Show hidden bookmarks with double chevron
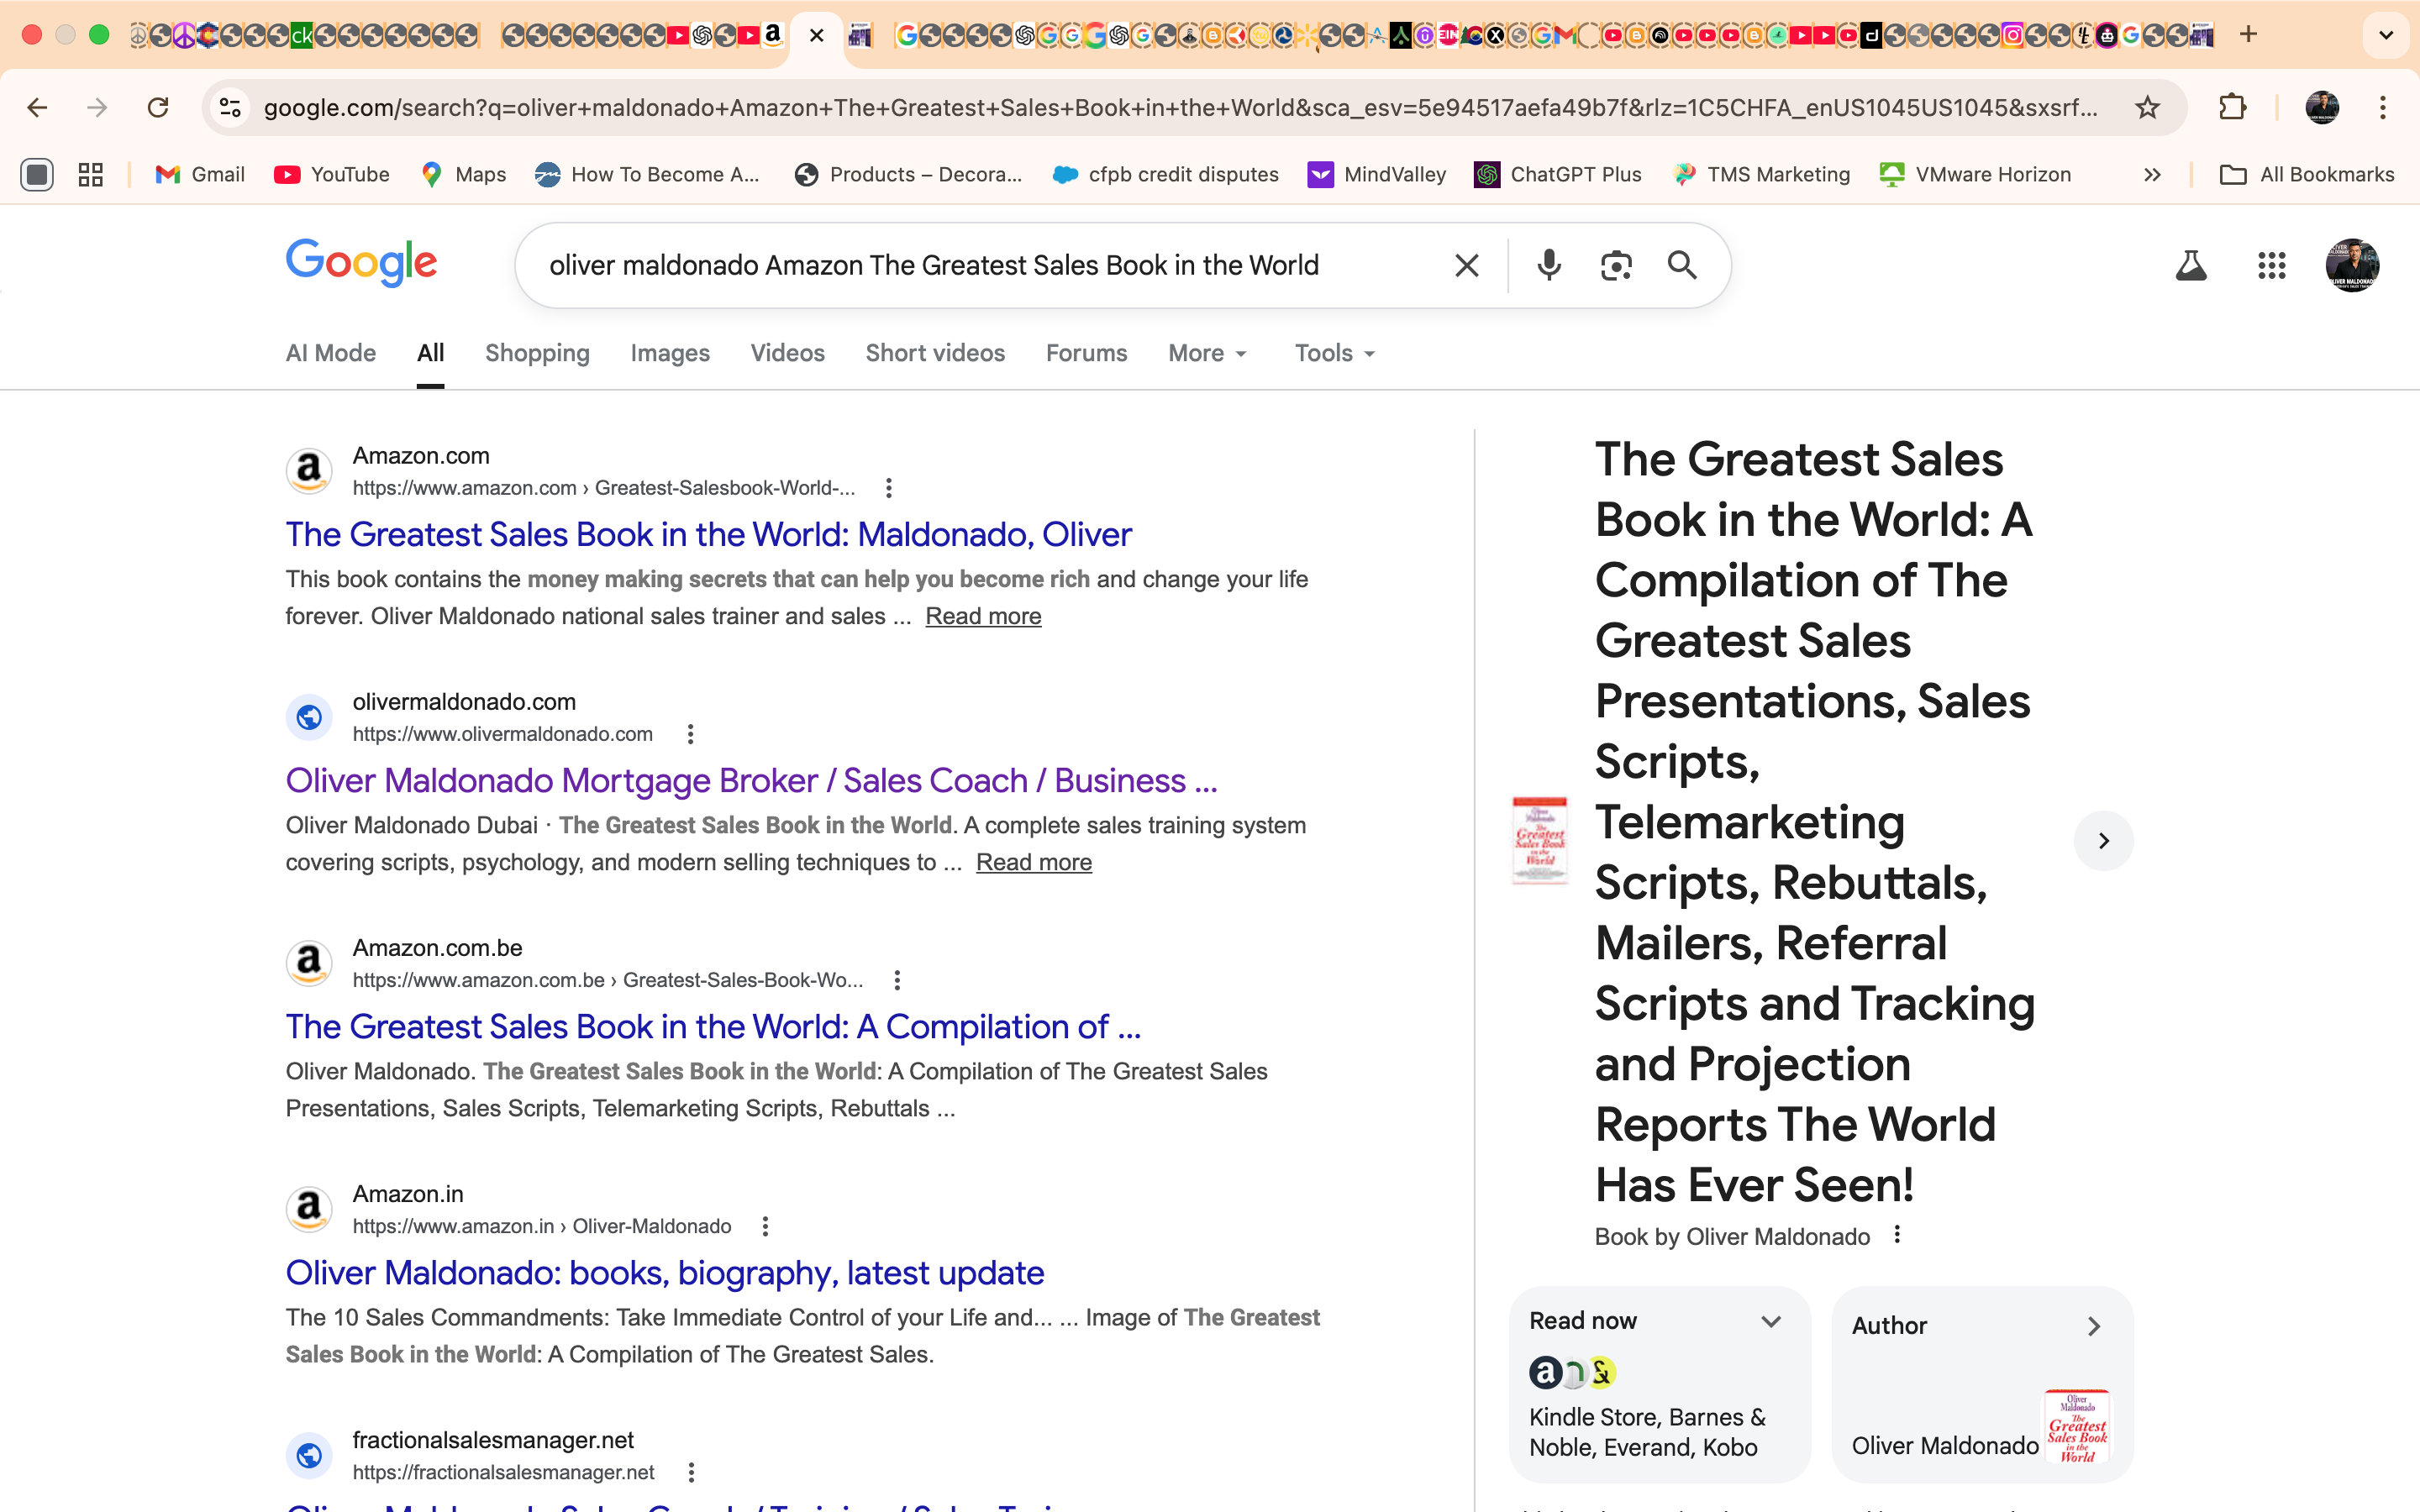The image size is (2420, 1512). (2152, 175)
